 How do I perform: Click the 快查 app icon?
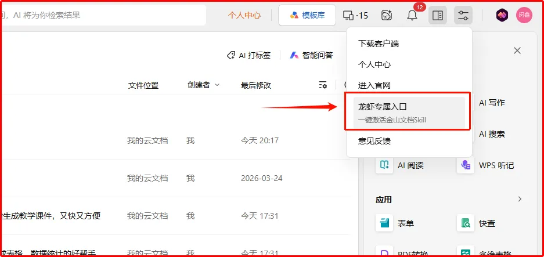coord(466,223)
